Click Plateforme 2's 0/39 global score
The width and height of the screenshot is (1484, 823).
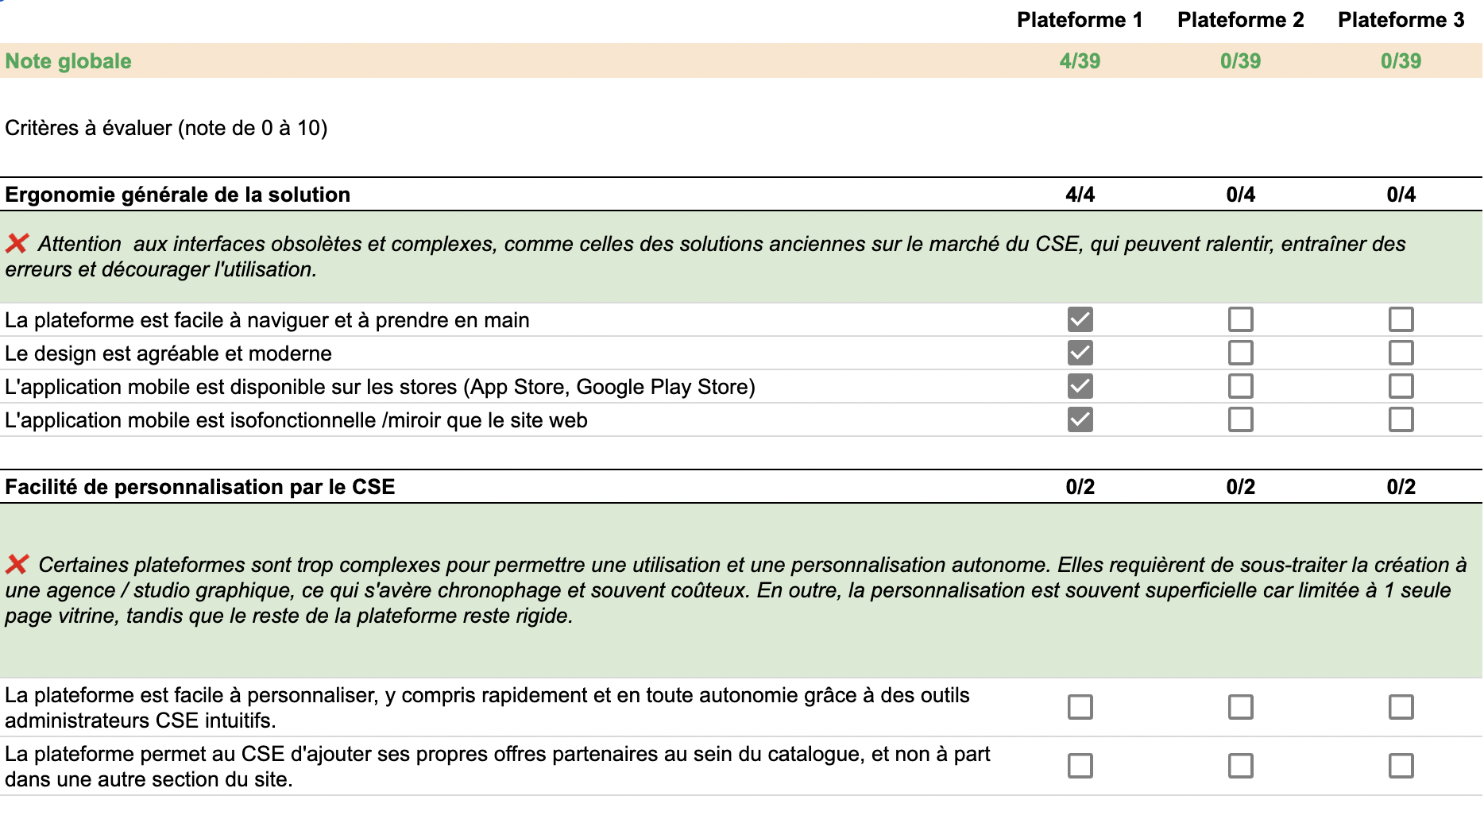(1240, 61)
